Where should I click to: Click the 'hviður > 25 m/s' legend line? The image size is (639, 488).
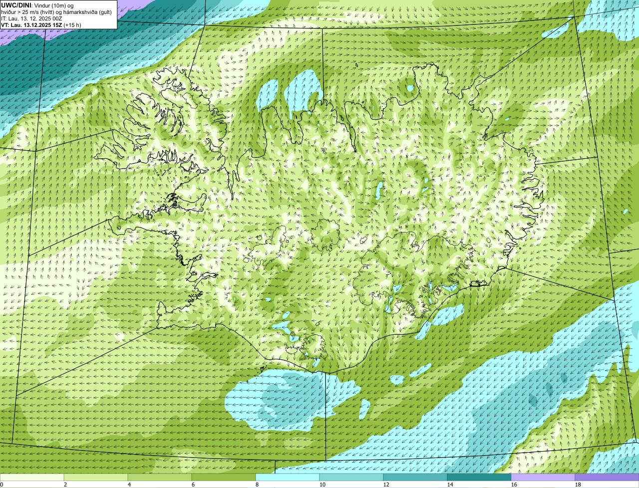pyautogui.click(x=56, y=11)
